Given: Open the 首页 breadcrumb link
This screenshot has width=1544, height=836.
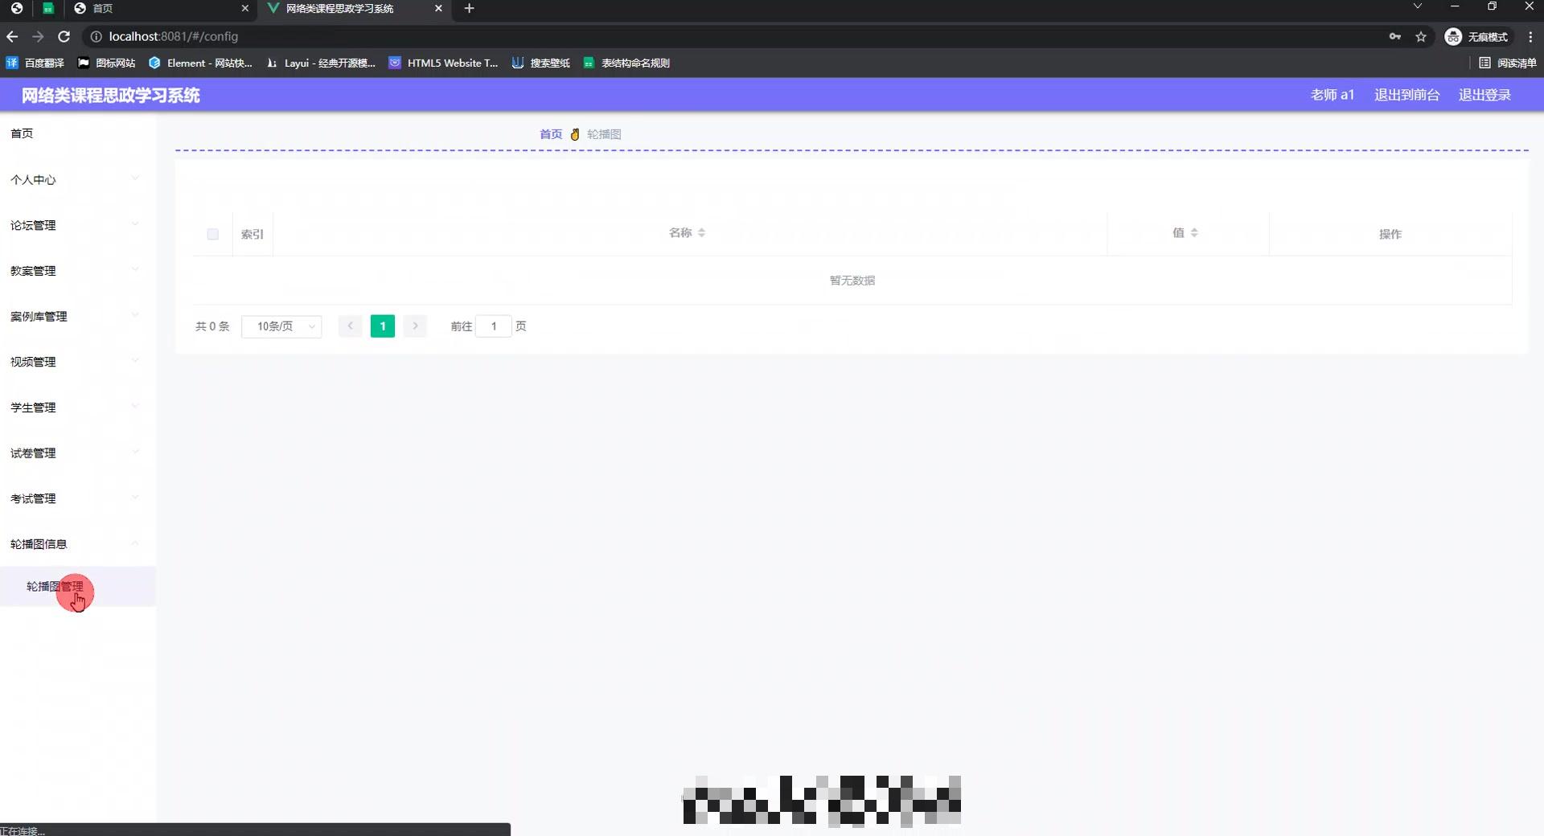Looking at the screenshot, I should [550, 134].
